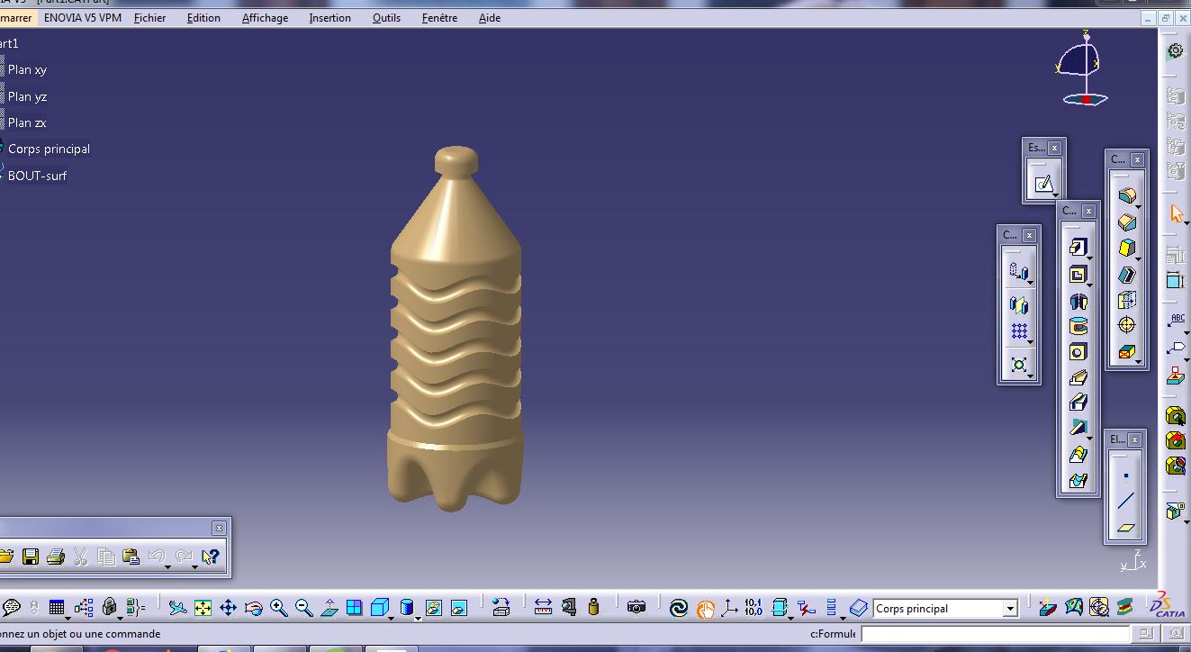Click the Open folder icon
The width and height of the screenshot is (1191, 652).
pos(7,557)
